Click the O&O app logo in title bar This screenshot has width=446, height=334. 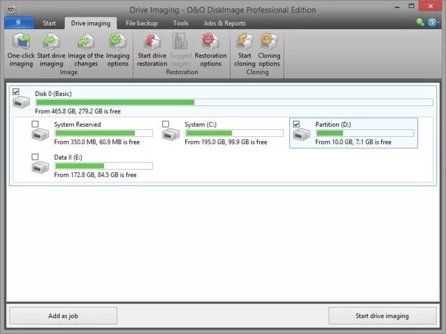(11, 10)
